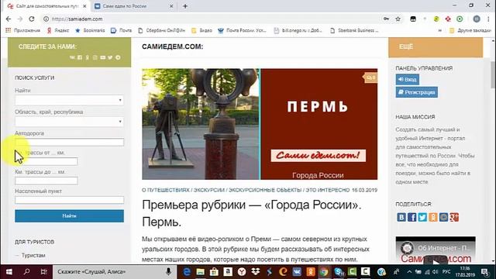
Task: Open Видео bookmarks folder
Action: 201,30
